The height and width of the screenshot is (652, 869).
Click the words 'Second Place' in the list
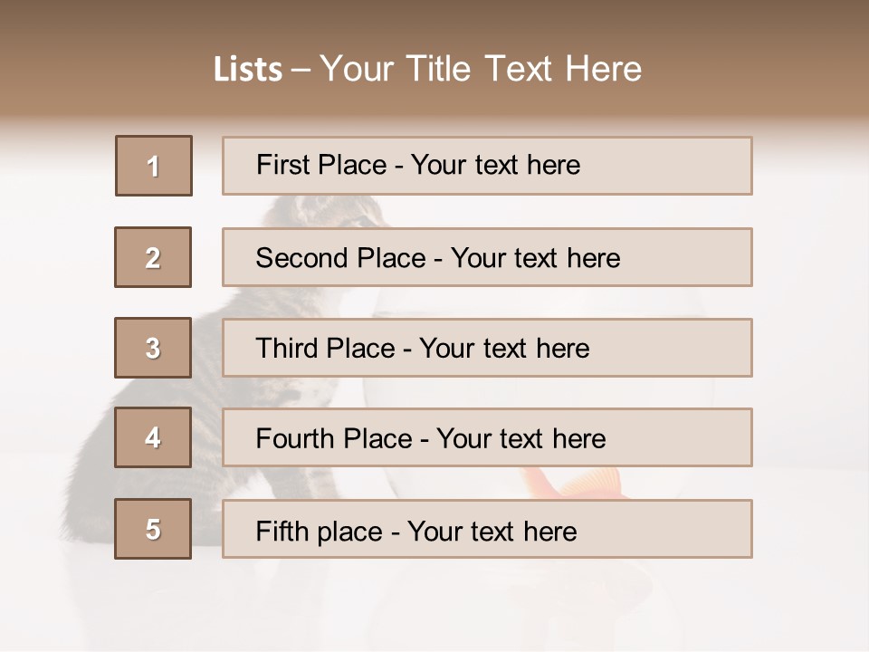[x=341, y=258]
